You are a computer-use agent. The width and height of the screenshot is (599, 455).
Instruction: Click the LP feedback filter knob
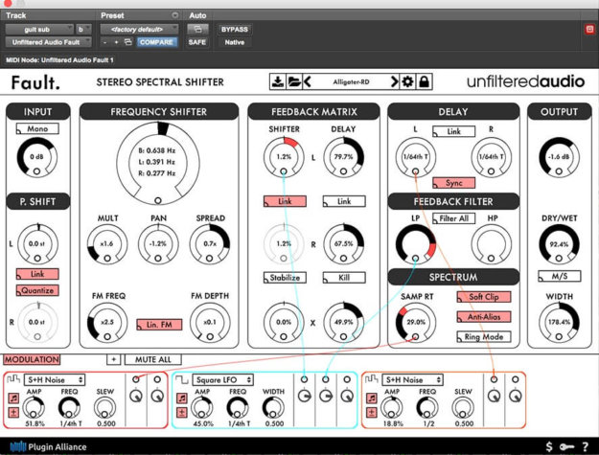coord(416,244)
